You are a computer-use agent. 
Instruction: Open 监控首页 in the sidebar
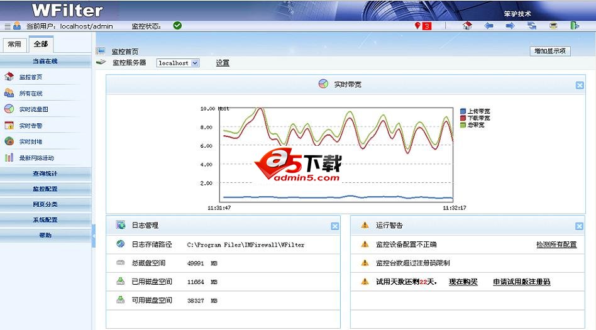coord(31,77)
